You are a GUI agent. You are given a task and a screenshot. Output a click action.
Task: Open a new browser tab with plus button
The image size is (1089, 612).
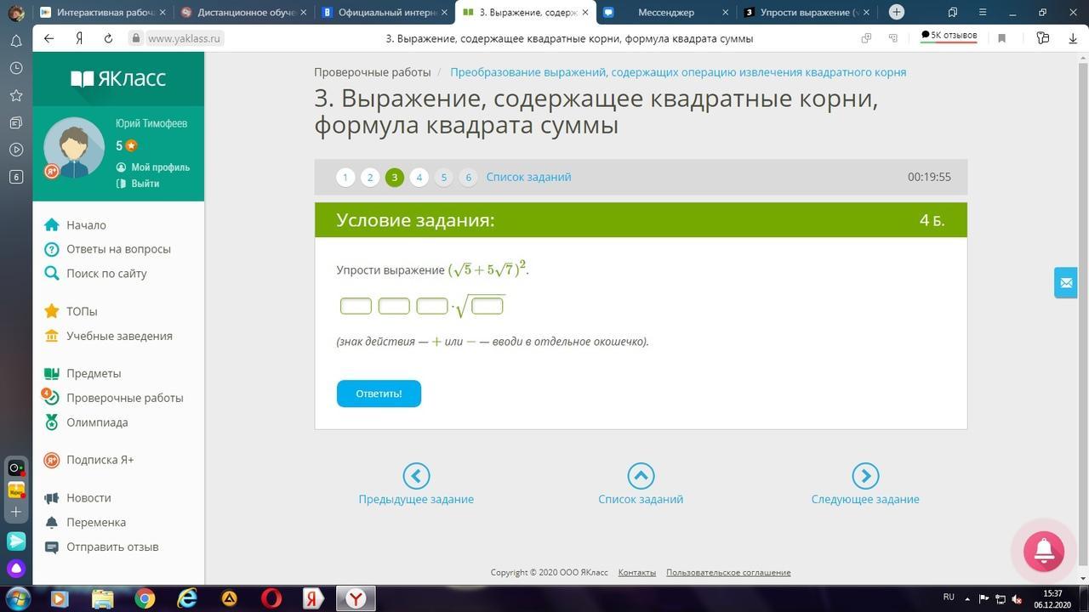coord(897,12)
